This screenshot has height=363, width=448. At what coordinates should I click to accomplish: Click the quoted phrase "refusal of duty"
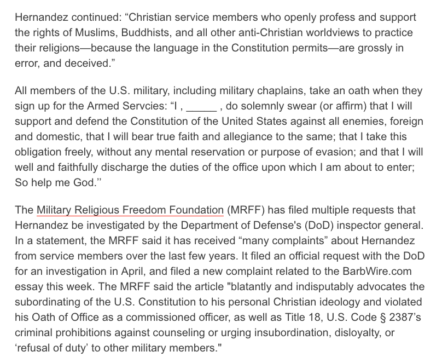[55, 348]
